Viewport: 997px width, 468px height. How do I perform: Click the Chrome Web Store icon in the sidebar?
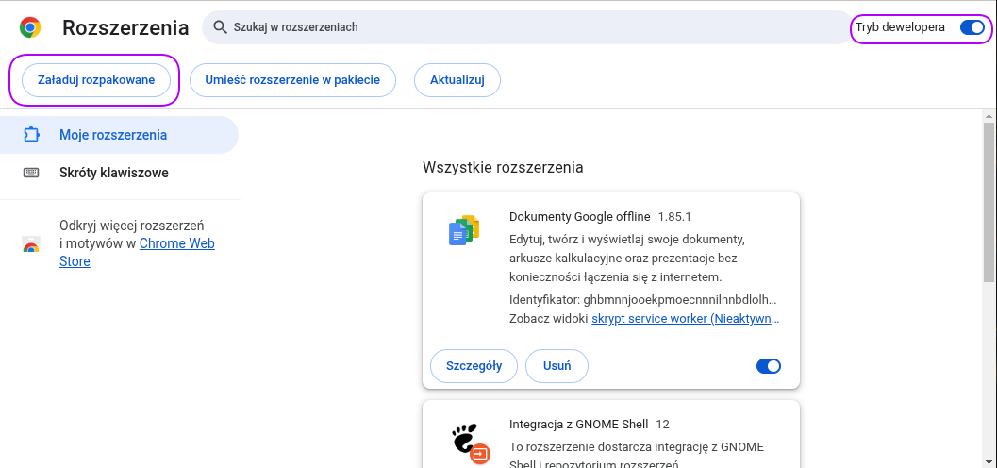click(x=31, y=244)
